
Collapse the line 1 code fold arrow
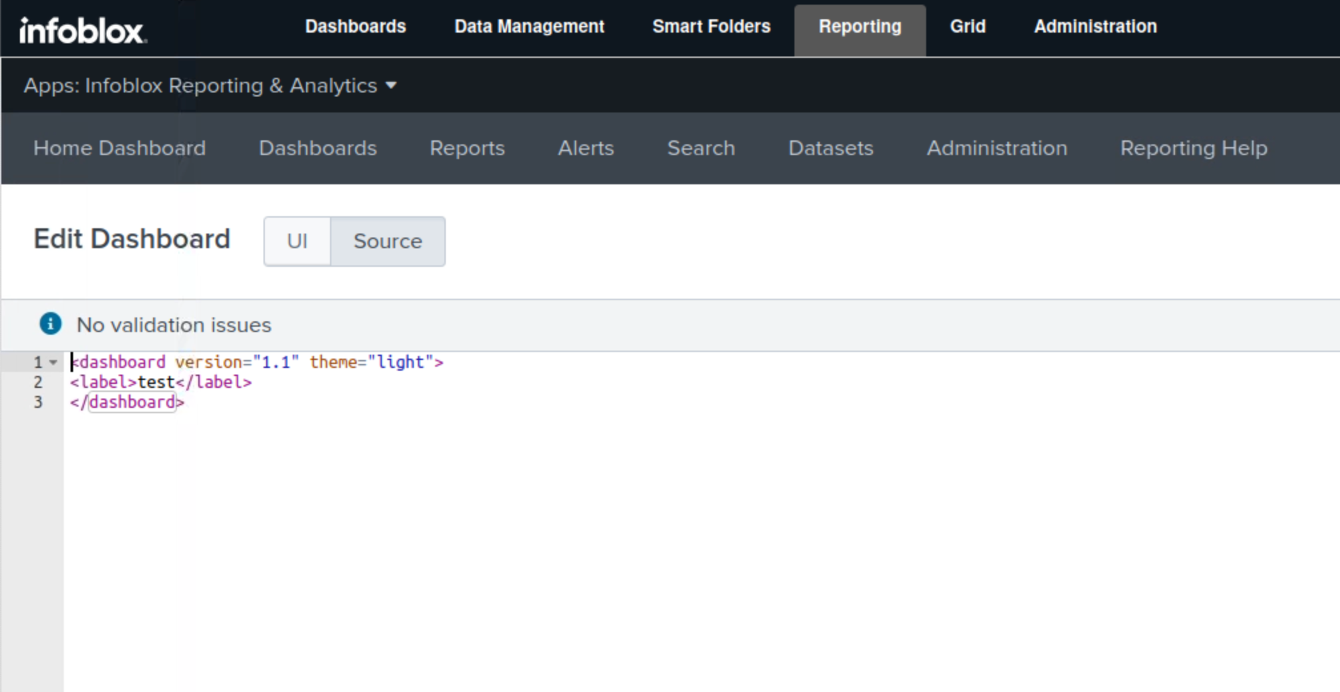pyautogui.click(x=53, y=362)
